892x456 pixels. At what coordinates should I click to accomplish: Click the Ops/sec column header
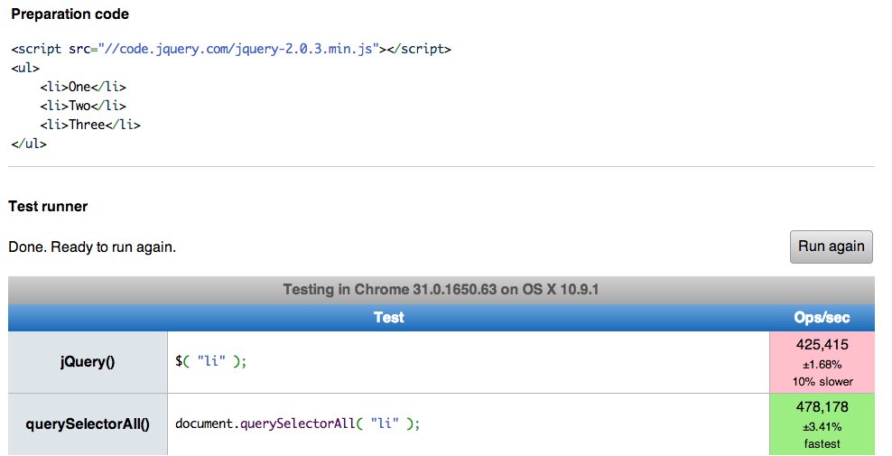point(822,318)
